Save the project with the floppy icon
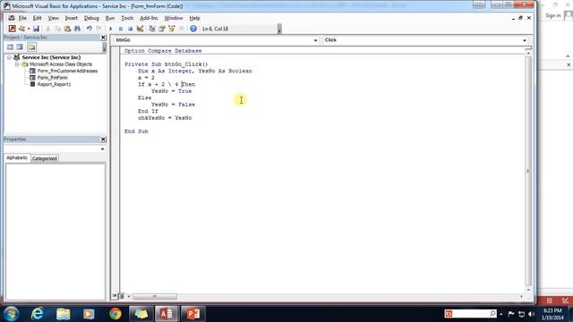This screenshot has width=573, height=322. [x=36, y=29]
